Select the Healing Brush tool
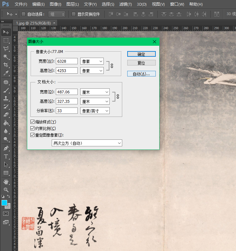 click(6, 82)
